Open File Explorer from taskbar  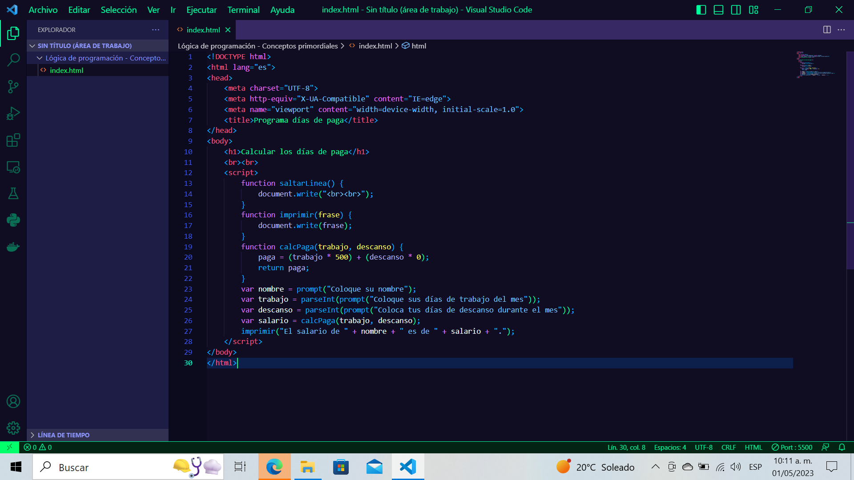307,467
